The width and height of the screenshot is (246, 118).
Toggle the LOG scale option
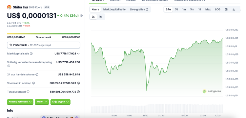pos(217,10)
